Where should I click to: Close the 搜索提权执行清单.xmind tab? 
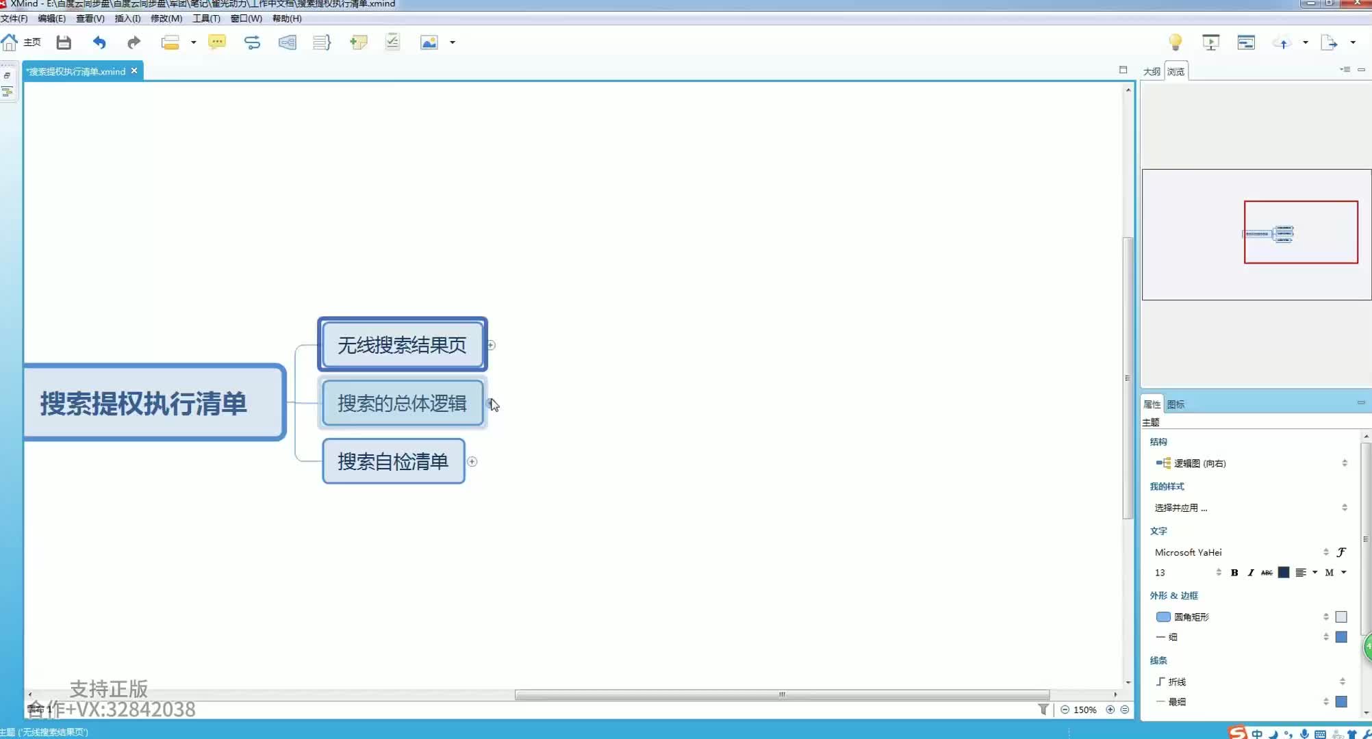(134, 70)
